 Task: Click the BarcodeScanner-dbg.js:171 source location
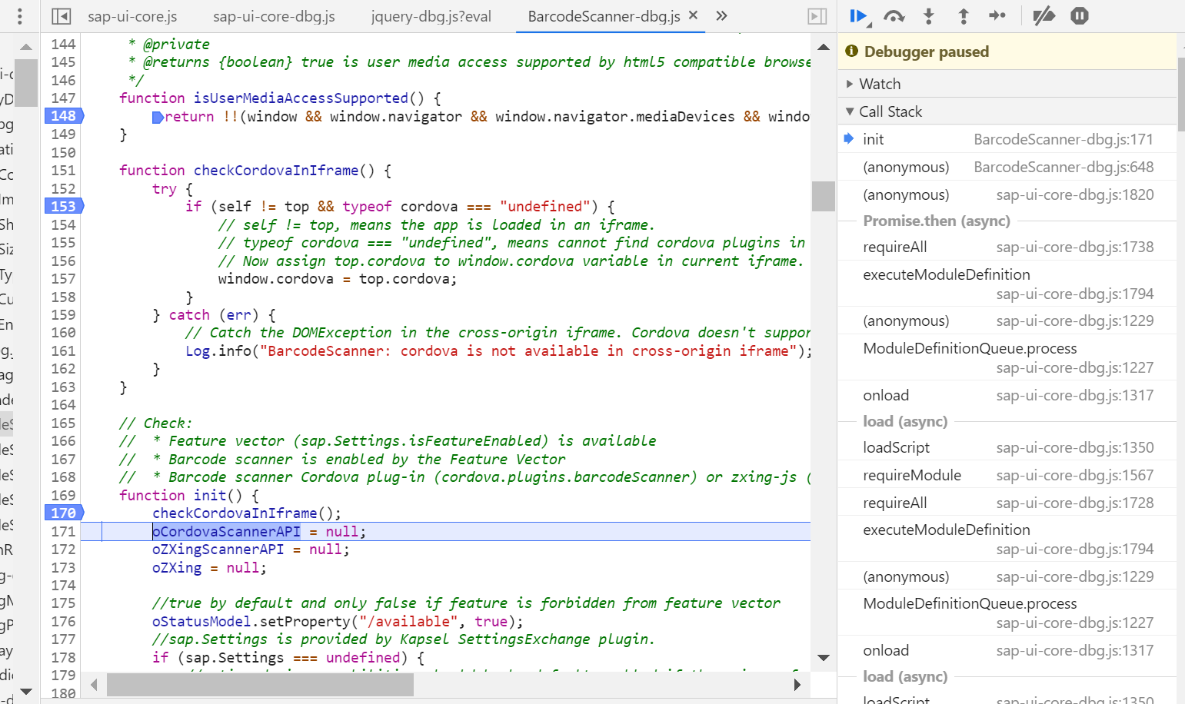pyautogui.click(x=1064, y=139)
